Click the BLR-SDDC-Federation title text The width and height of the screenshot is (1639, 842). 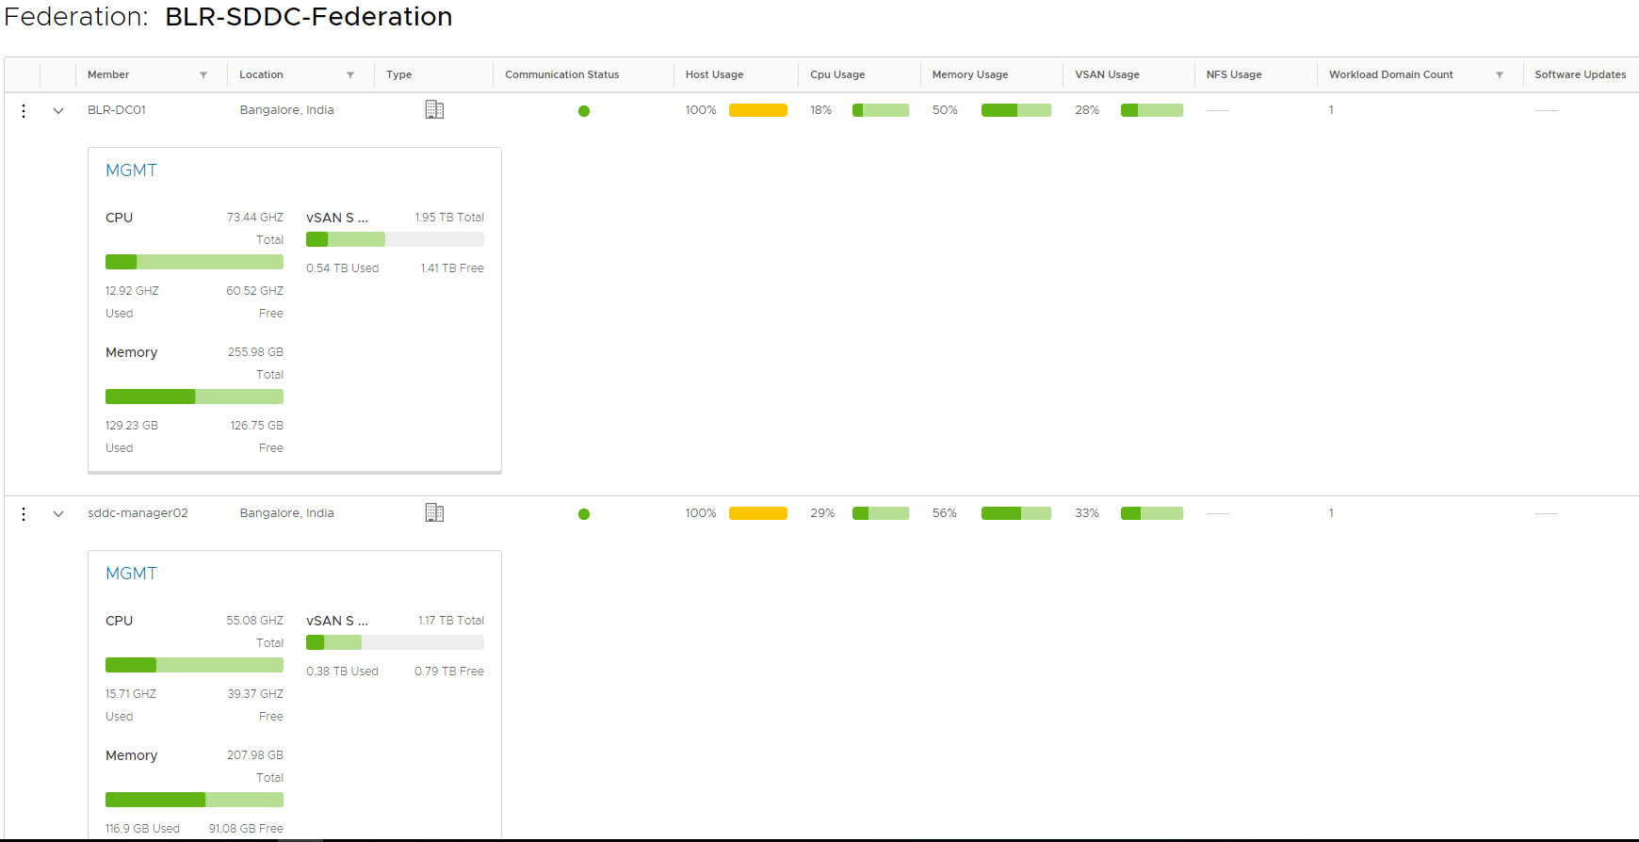309,17
